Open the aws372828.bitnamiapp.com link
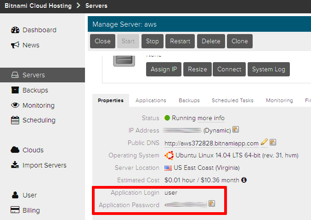Screen dimensions: 311x220 coord(211,143)
